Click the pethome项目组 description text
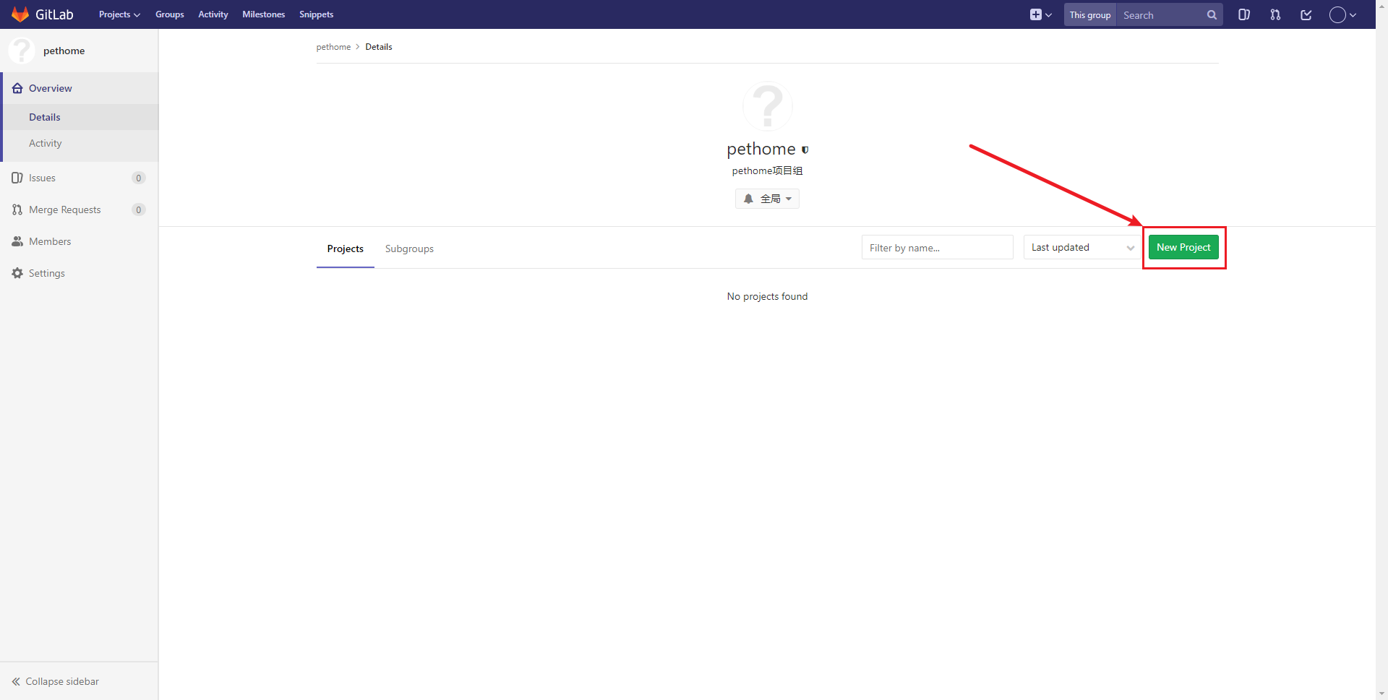The image size is (1388, 700). (x=767, y=170)
